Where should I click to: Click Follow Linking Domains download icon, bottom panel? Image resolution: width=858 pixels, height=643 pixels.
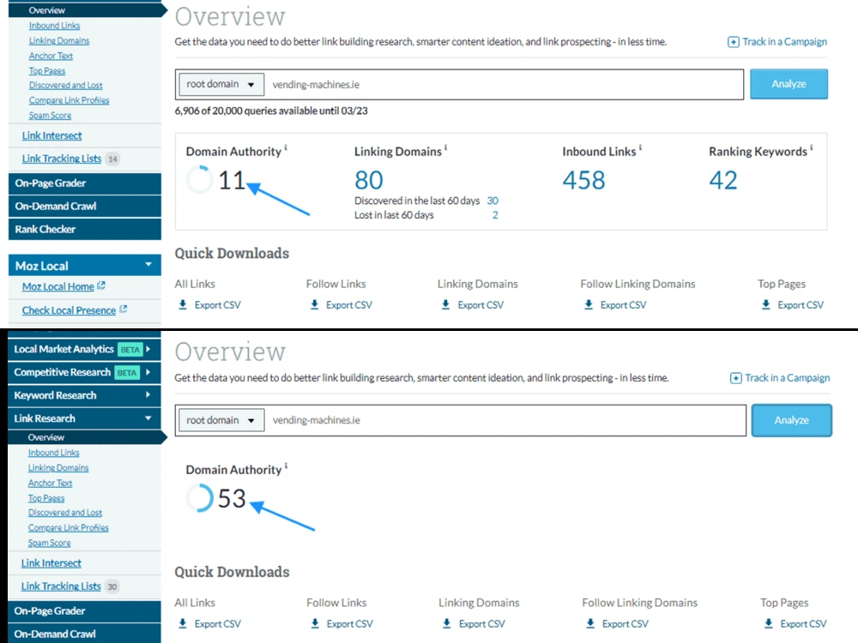pos(590,623)
